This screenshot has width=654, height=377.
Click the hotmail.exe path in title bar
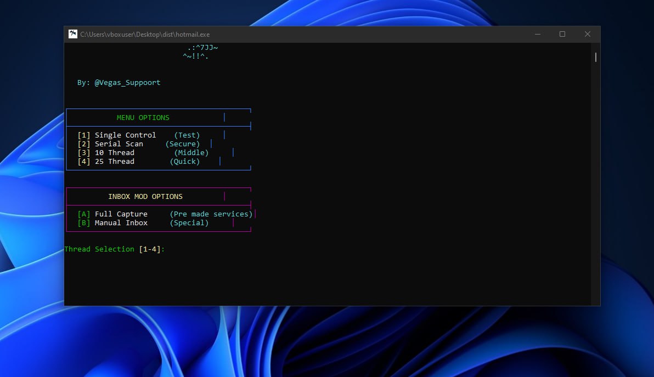coord(145,35)
